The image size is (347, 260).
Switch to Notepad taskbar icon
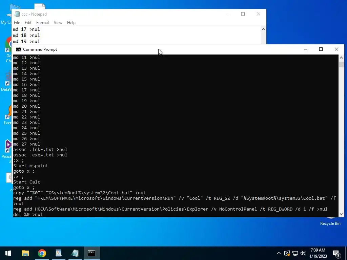pyautogui.click(x=75, y=253)
